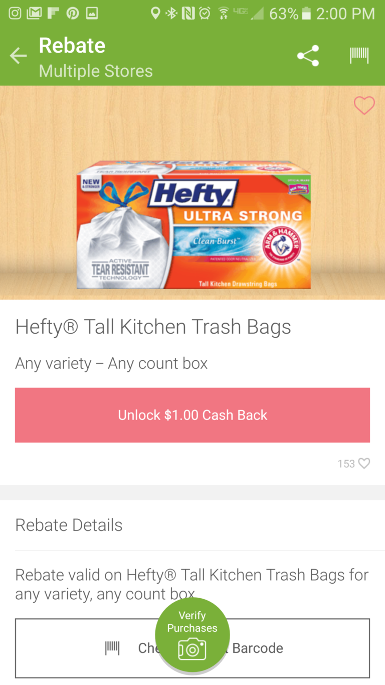Open the share icon in header

coord(308,56)
